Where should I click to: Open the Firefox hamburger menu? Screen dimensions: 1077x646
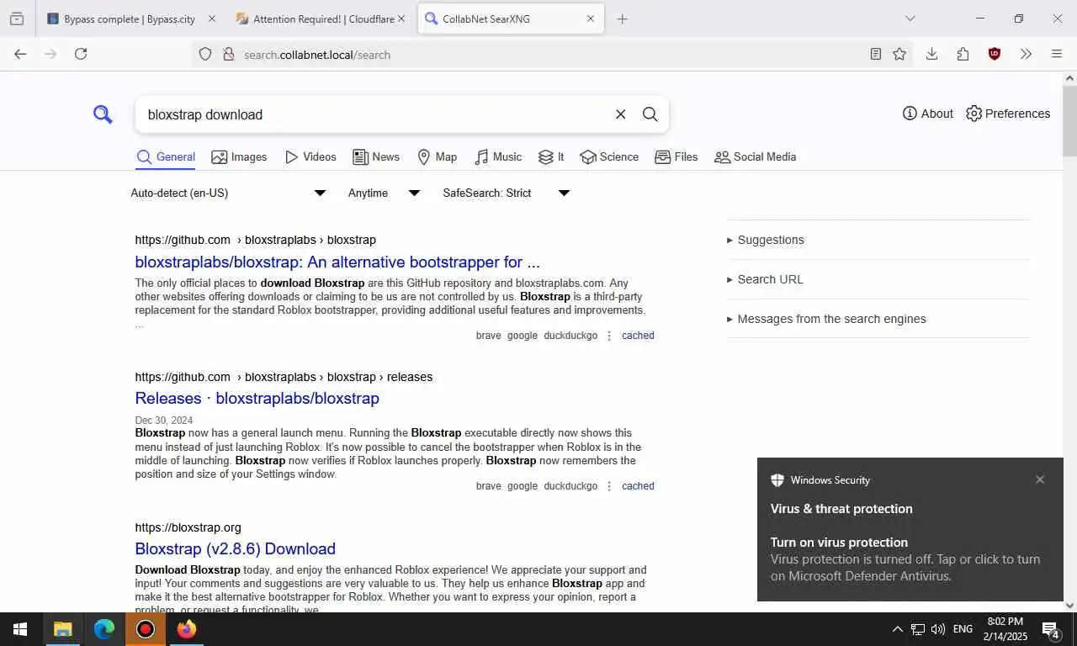(x=1057, y=54)
